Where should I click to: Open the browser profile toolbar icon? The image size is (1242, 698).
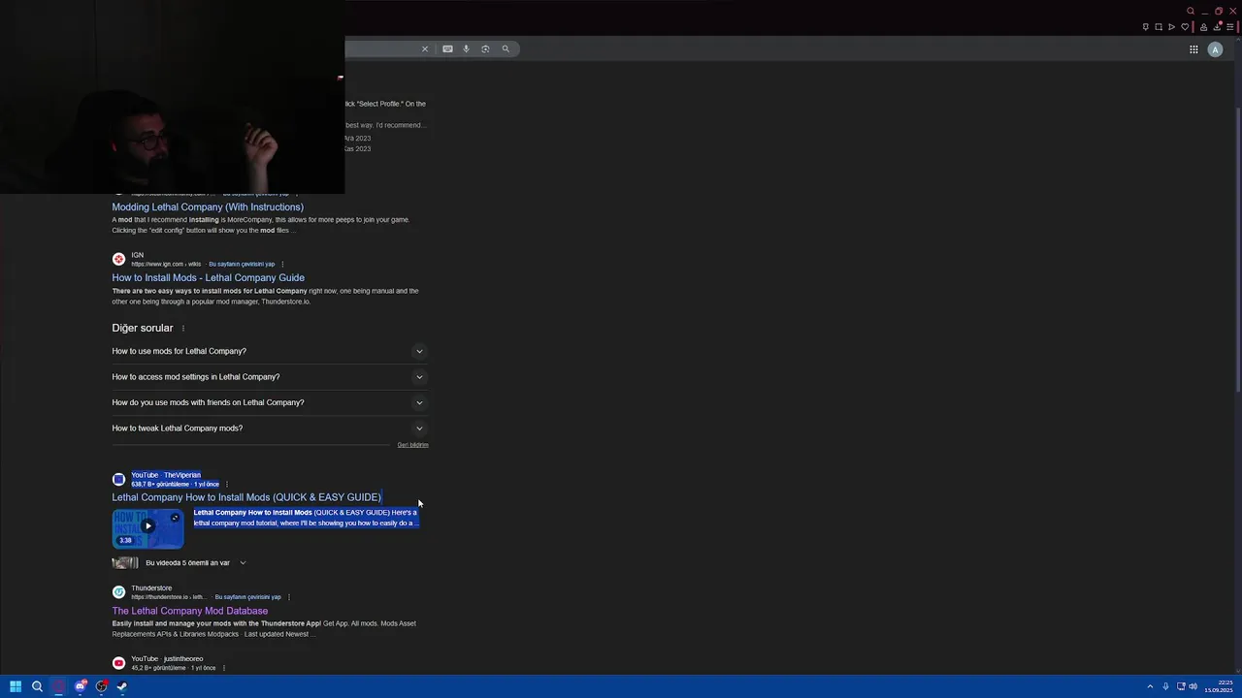pos(1204,27)
